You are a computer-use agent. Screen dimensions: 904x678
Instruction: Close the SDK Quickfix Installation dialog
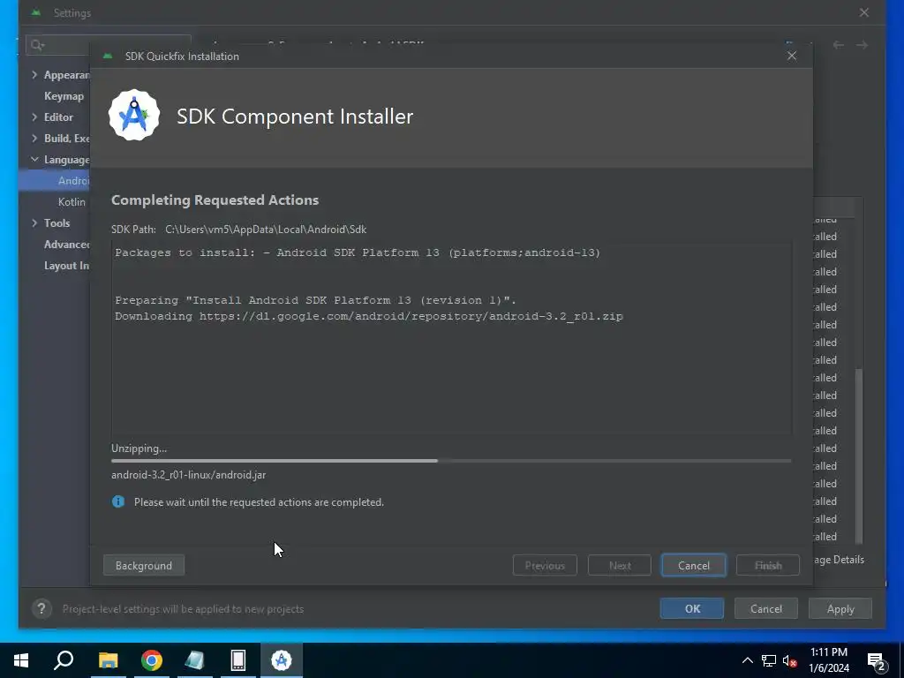792,56
